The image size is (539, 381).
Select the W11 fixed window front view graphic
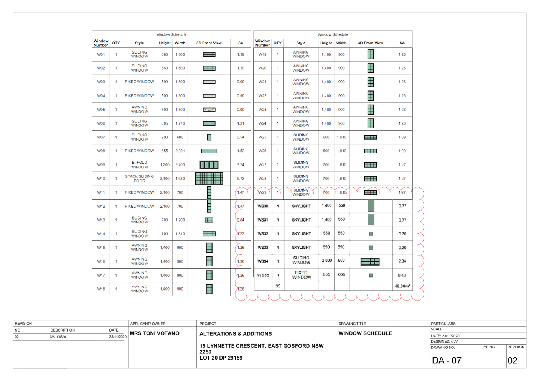209,192
